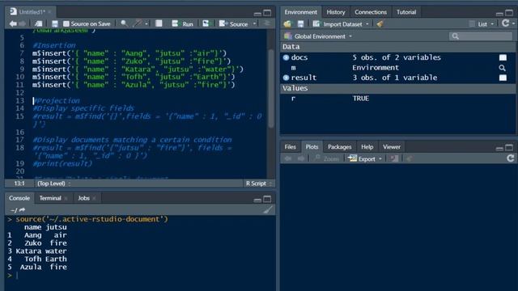The width and height of the screenshot is (518, 291).
Task: Show editor in new window icon
Action: tap(39, 23)
